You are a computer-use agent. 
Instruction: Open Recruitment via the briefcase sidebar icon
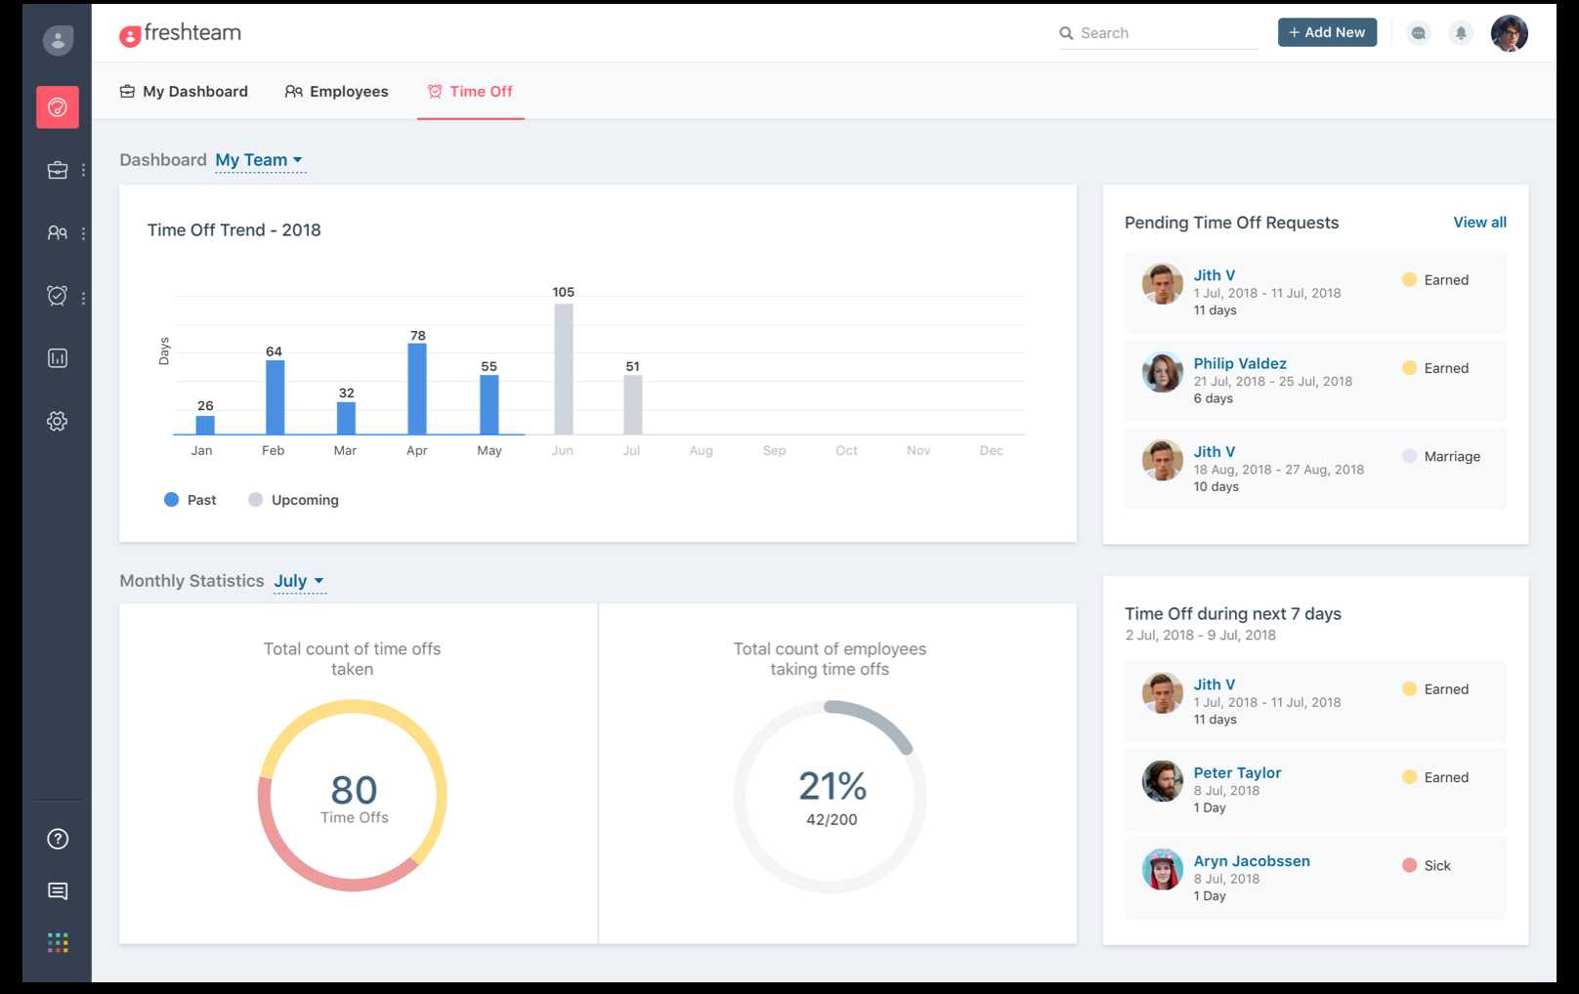tap(57, 169)
